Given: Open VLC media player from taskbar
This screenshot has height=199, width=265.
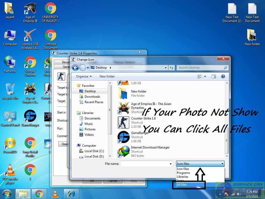Looking at the screenshot, I should coord(55,194).
